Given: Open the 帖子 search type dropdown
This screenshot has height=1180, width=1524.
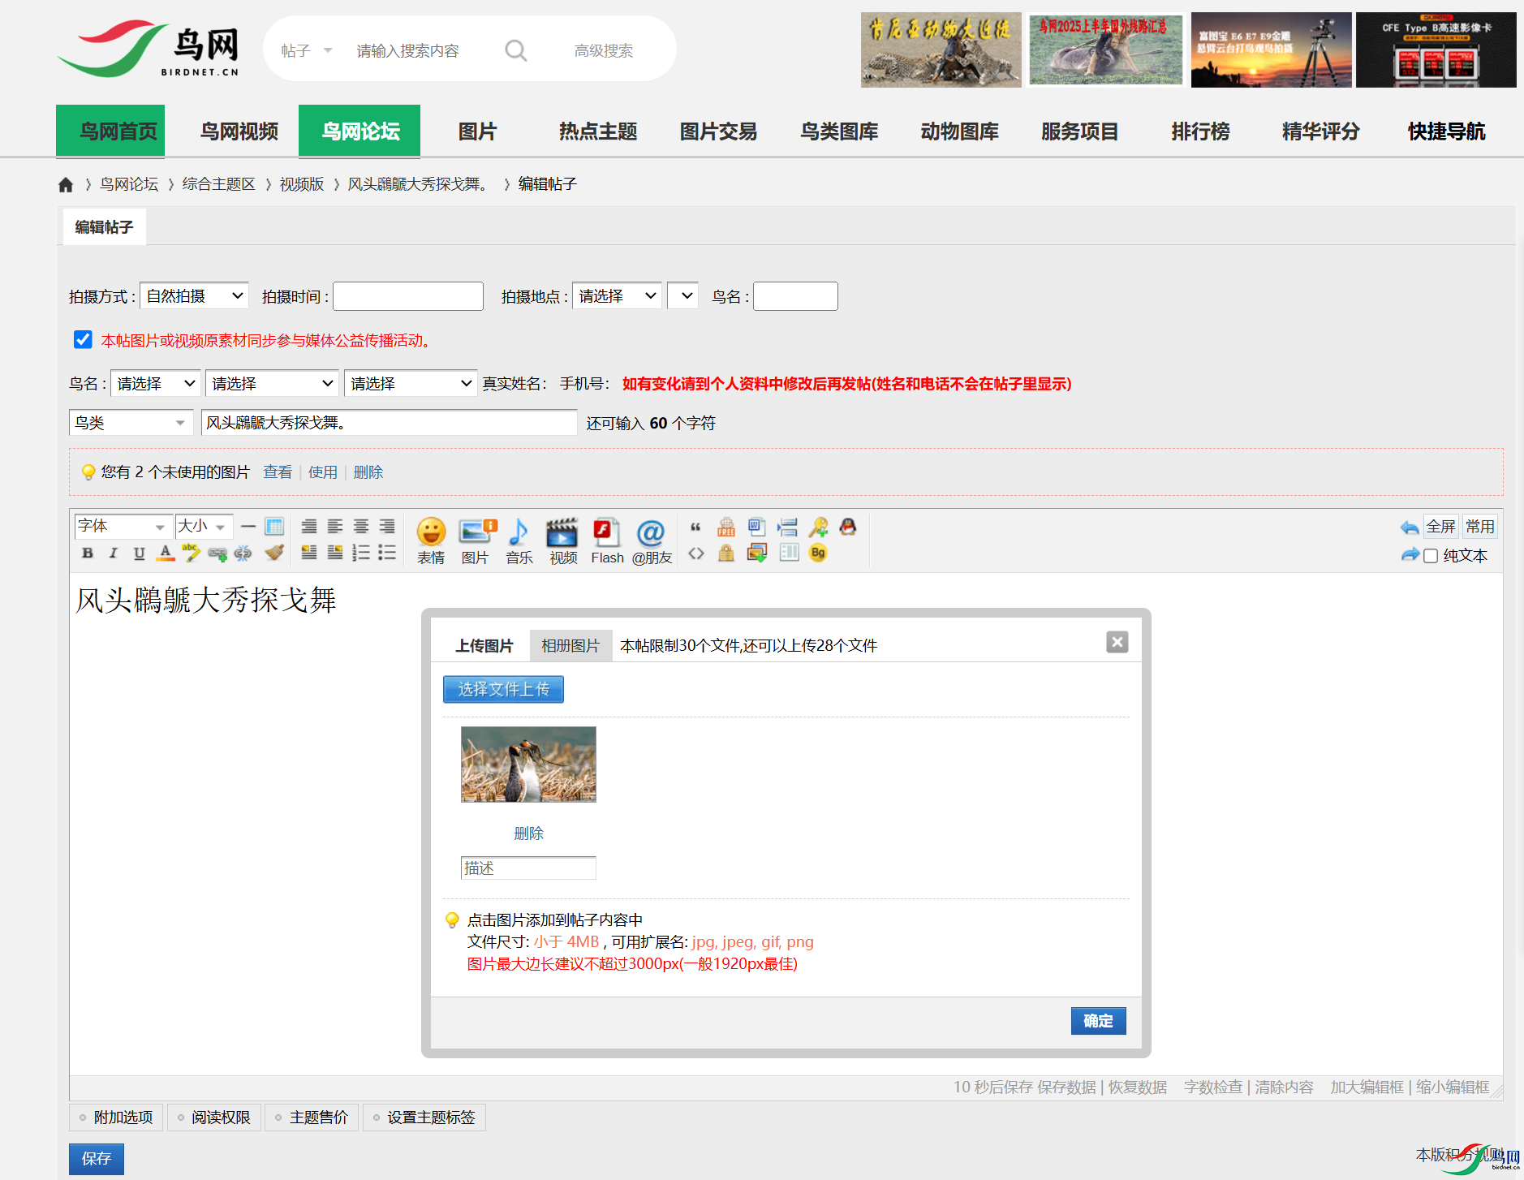Looking at the screenshot, I should [307, 50].
